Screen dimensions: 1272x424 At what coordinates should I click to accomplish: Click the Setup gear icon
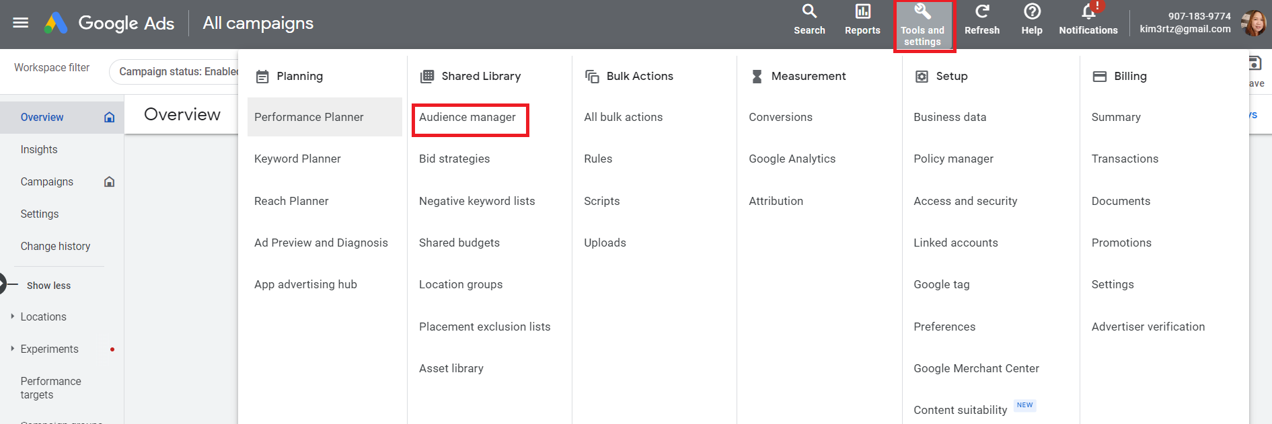(922, 77)
